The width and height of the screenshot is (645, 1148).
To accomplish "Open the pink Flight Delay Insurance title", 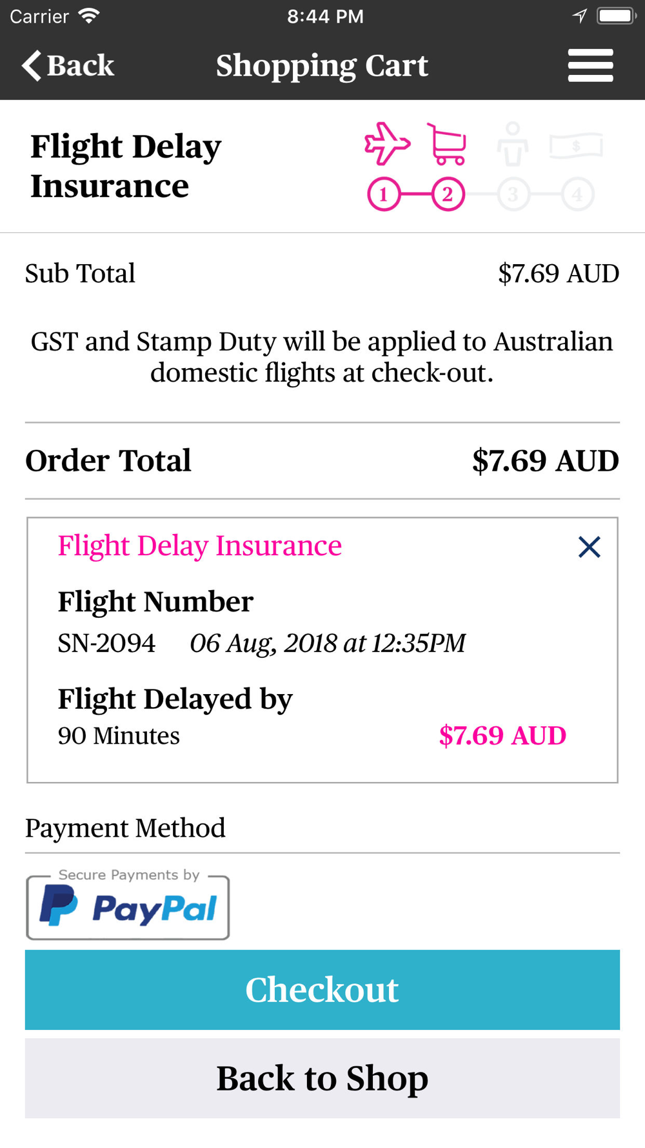I will click(x=200, y=546).
